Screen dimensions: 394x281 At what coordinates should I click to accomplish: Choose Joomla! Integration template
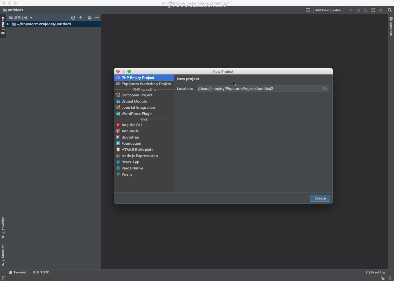144,107
